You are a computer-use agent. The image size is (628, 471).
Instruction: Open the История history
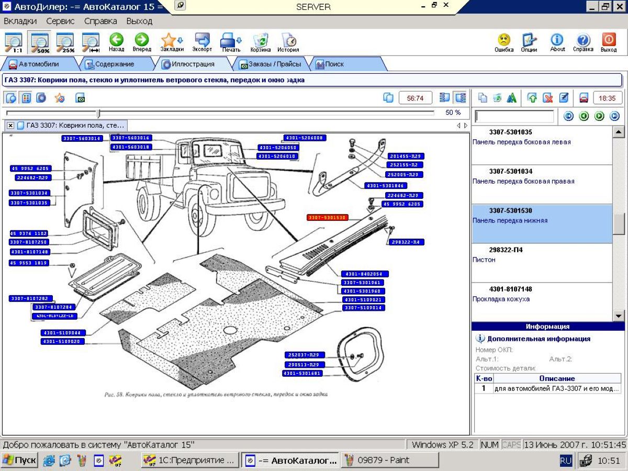(x=288, y=43)
